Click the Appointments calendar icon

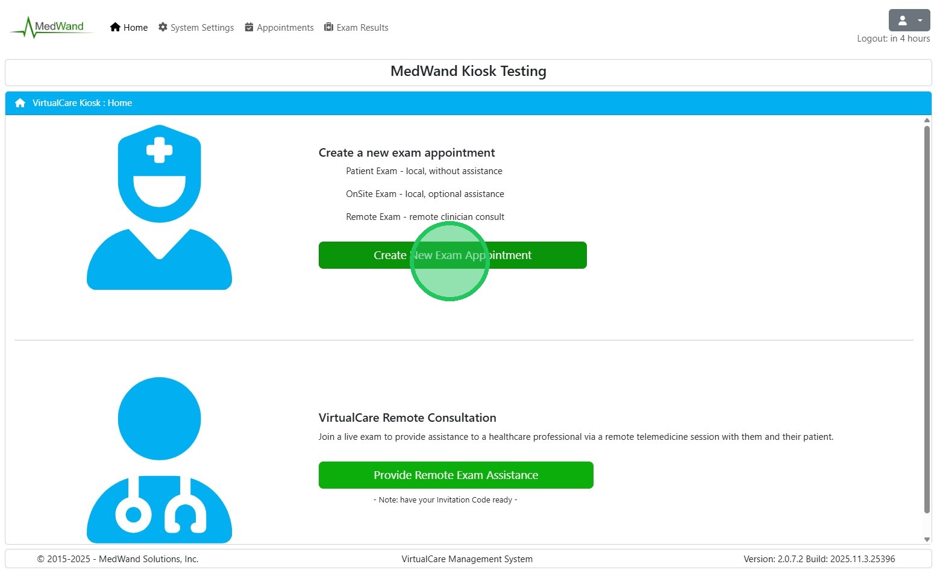[249, 27]
